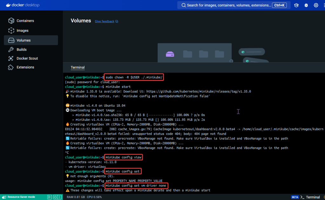Open Docker Scout from sidebar
This screenshot has width=325, height=200.
[27, 58]
